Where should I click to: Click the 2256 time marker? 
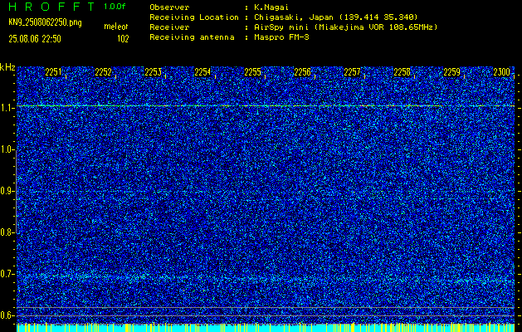[302, 72]
